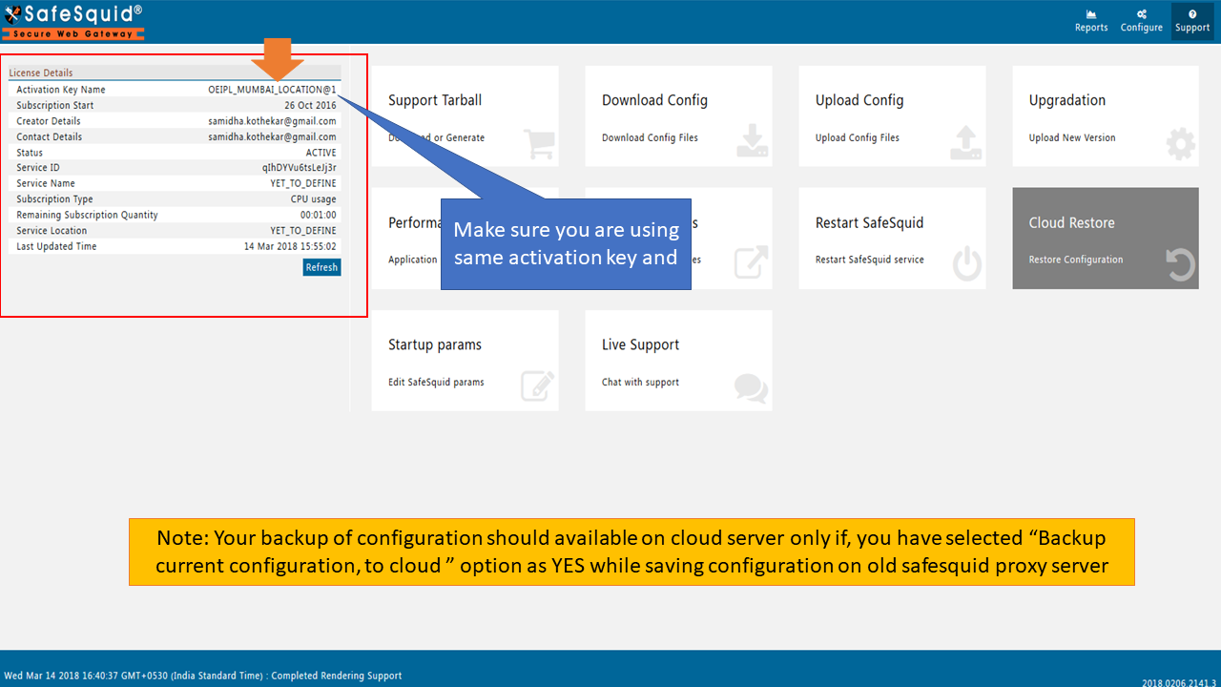
Task: Click the 'Chat with support' text
Action: click(x=641, y=382)
